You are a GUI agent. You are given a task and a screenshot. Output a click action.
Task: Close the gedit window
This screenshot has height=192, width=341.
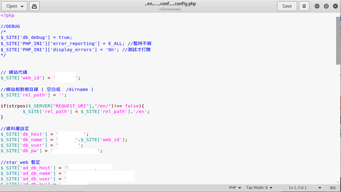(x=335, y=6)
